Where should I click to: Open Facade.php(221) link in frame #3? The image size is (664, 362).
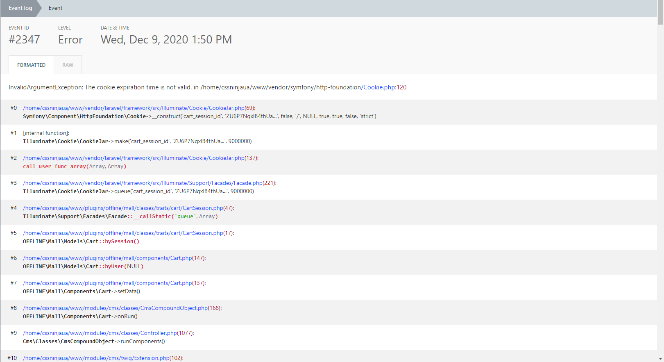coord(150,183)
